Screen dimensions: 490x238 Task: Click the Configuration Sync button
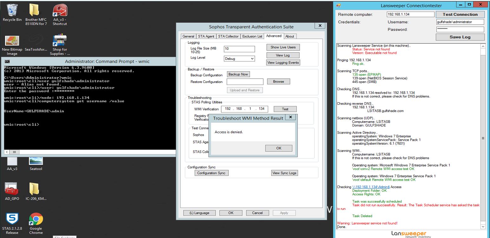[x=211, y=173]
